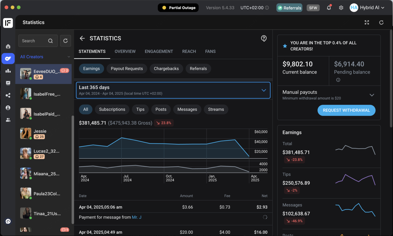Select the Tips earnings filter
The height and width of the screenshot is (236, 393).
point(140,110)
